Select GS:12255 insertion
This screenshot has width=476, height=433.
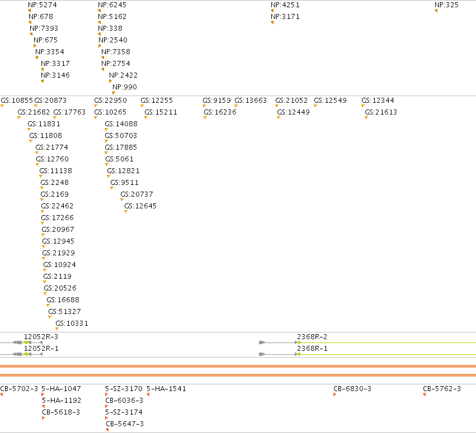point(157,101)
